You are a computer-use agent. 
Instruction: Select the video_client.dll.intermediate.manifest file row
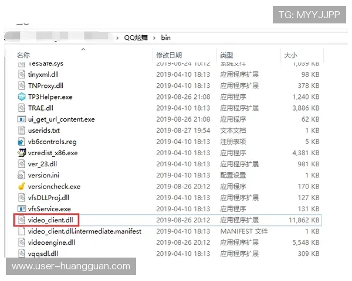(84, 231)
